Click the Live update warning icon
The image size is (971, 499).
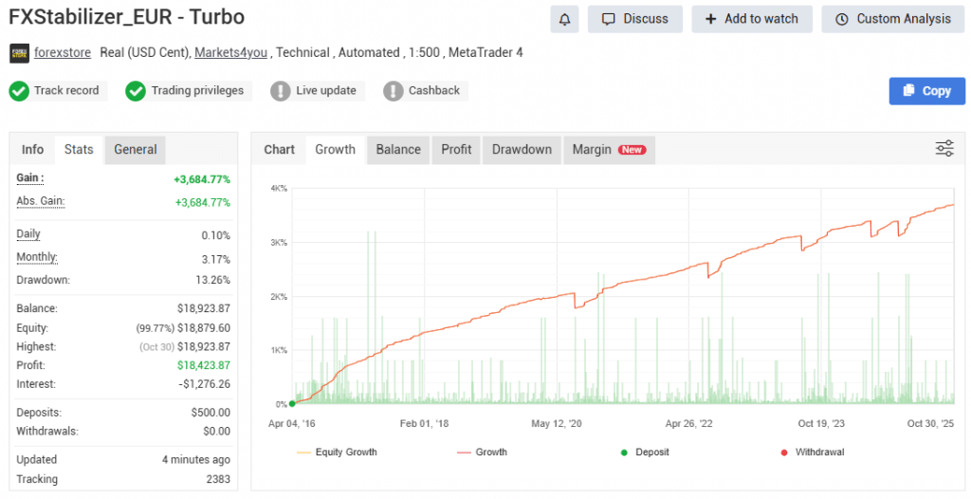(280, 91)
